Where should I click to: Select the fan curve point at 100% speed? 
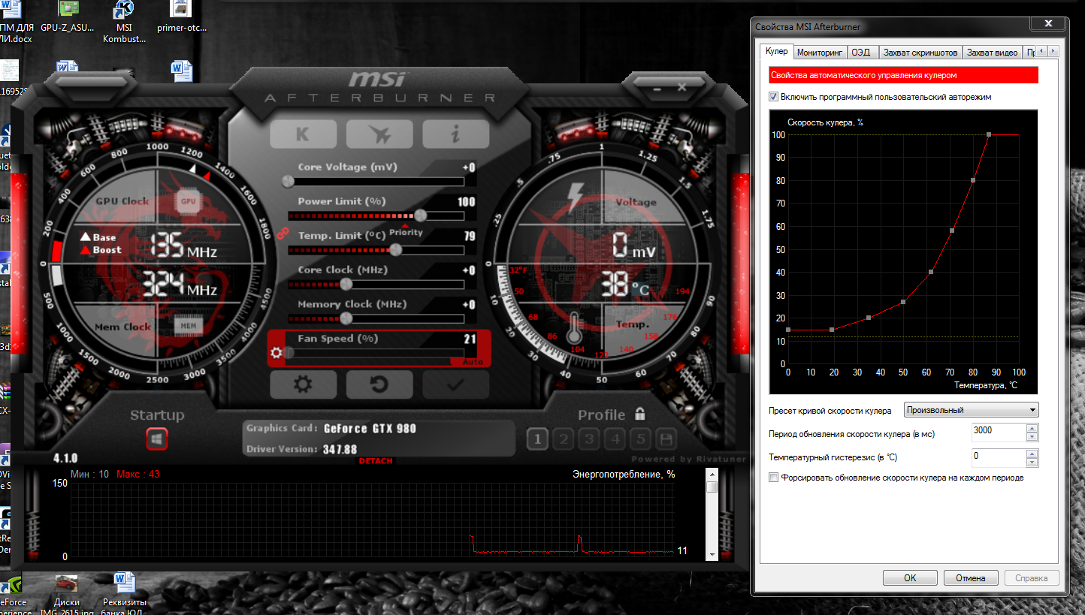(989, 134)
